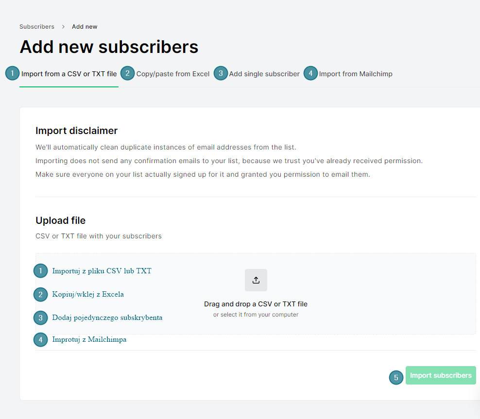Image resolution: width=480 pixels, height=419 pixels.
Task: Click badge 1 beside Importuj z pliku CSV
Action: 41,271
